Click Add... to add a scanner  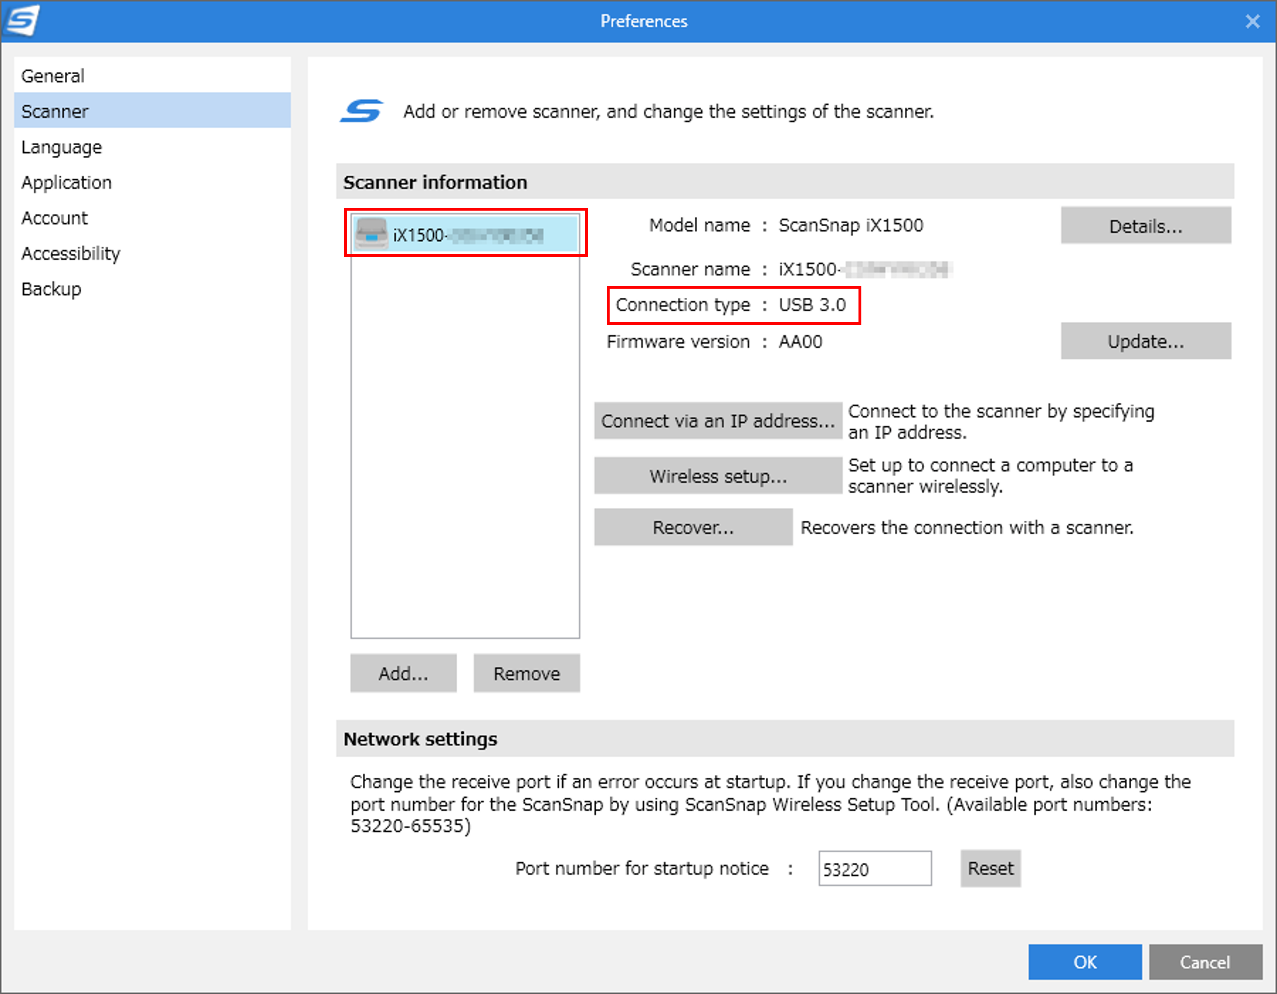[x=403, y=674]
